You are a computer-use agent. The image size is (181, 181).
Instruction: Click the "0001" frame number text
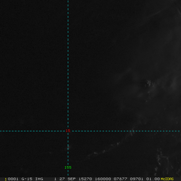click(13, 179)
